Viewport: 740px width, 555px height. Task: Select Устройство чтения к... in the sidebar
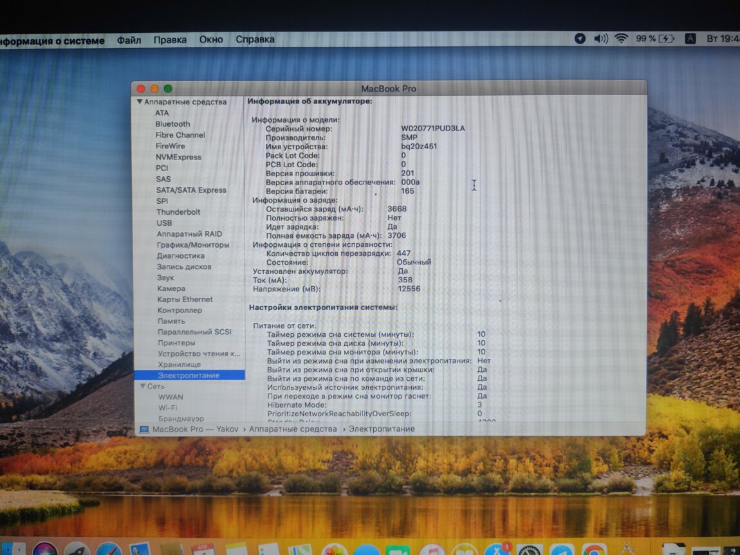click(x=199, y=353)
